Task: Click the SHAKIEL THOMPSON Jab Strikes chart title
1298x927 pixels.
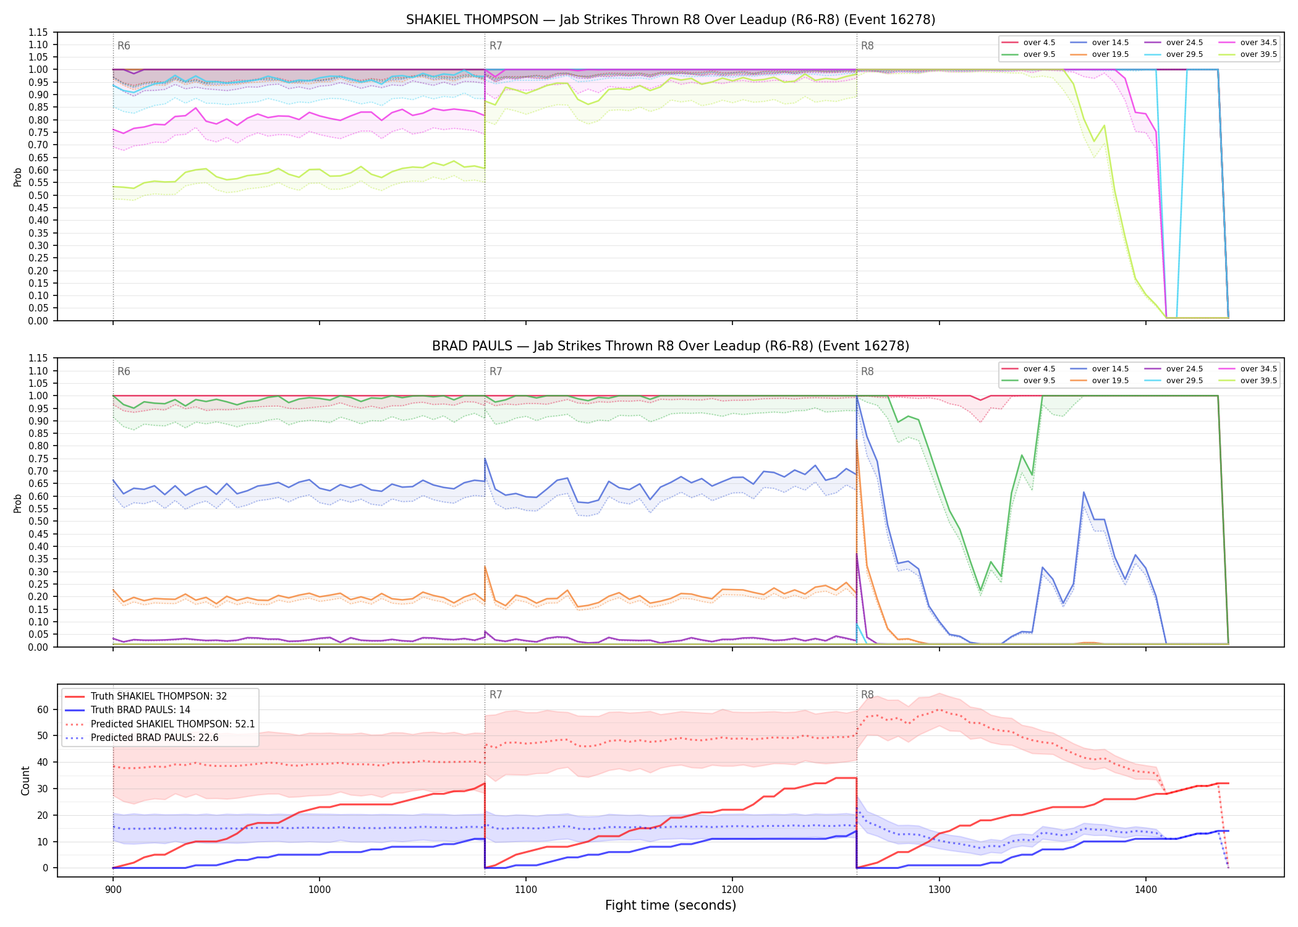Action: click(x=671, y=20)
